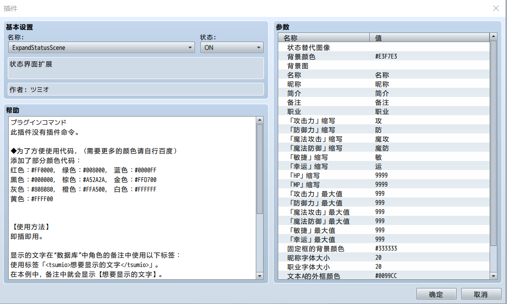
Task: Click the #333333 fixed frame color value
Action: tap(386, 248)
